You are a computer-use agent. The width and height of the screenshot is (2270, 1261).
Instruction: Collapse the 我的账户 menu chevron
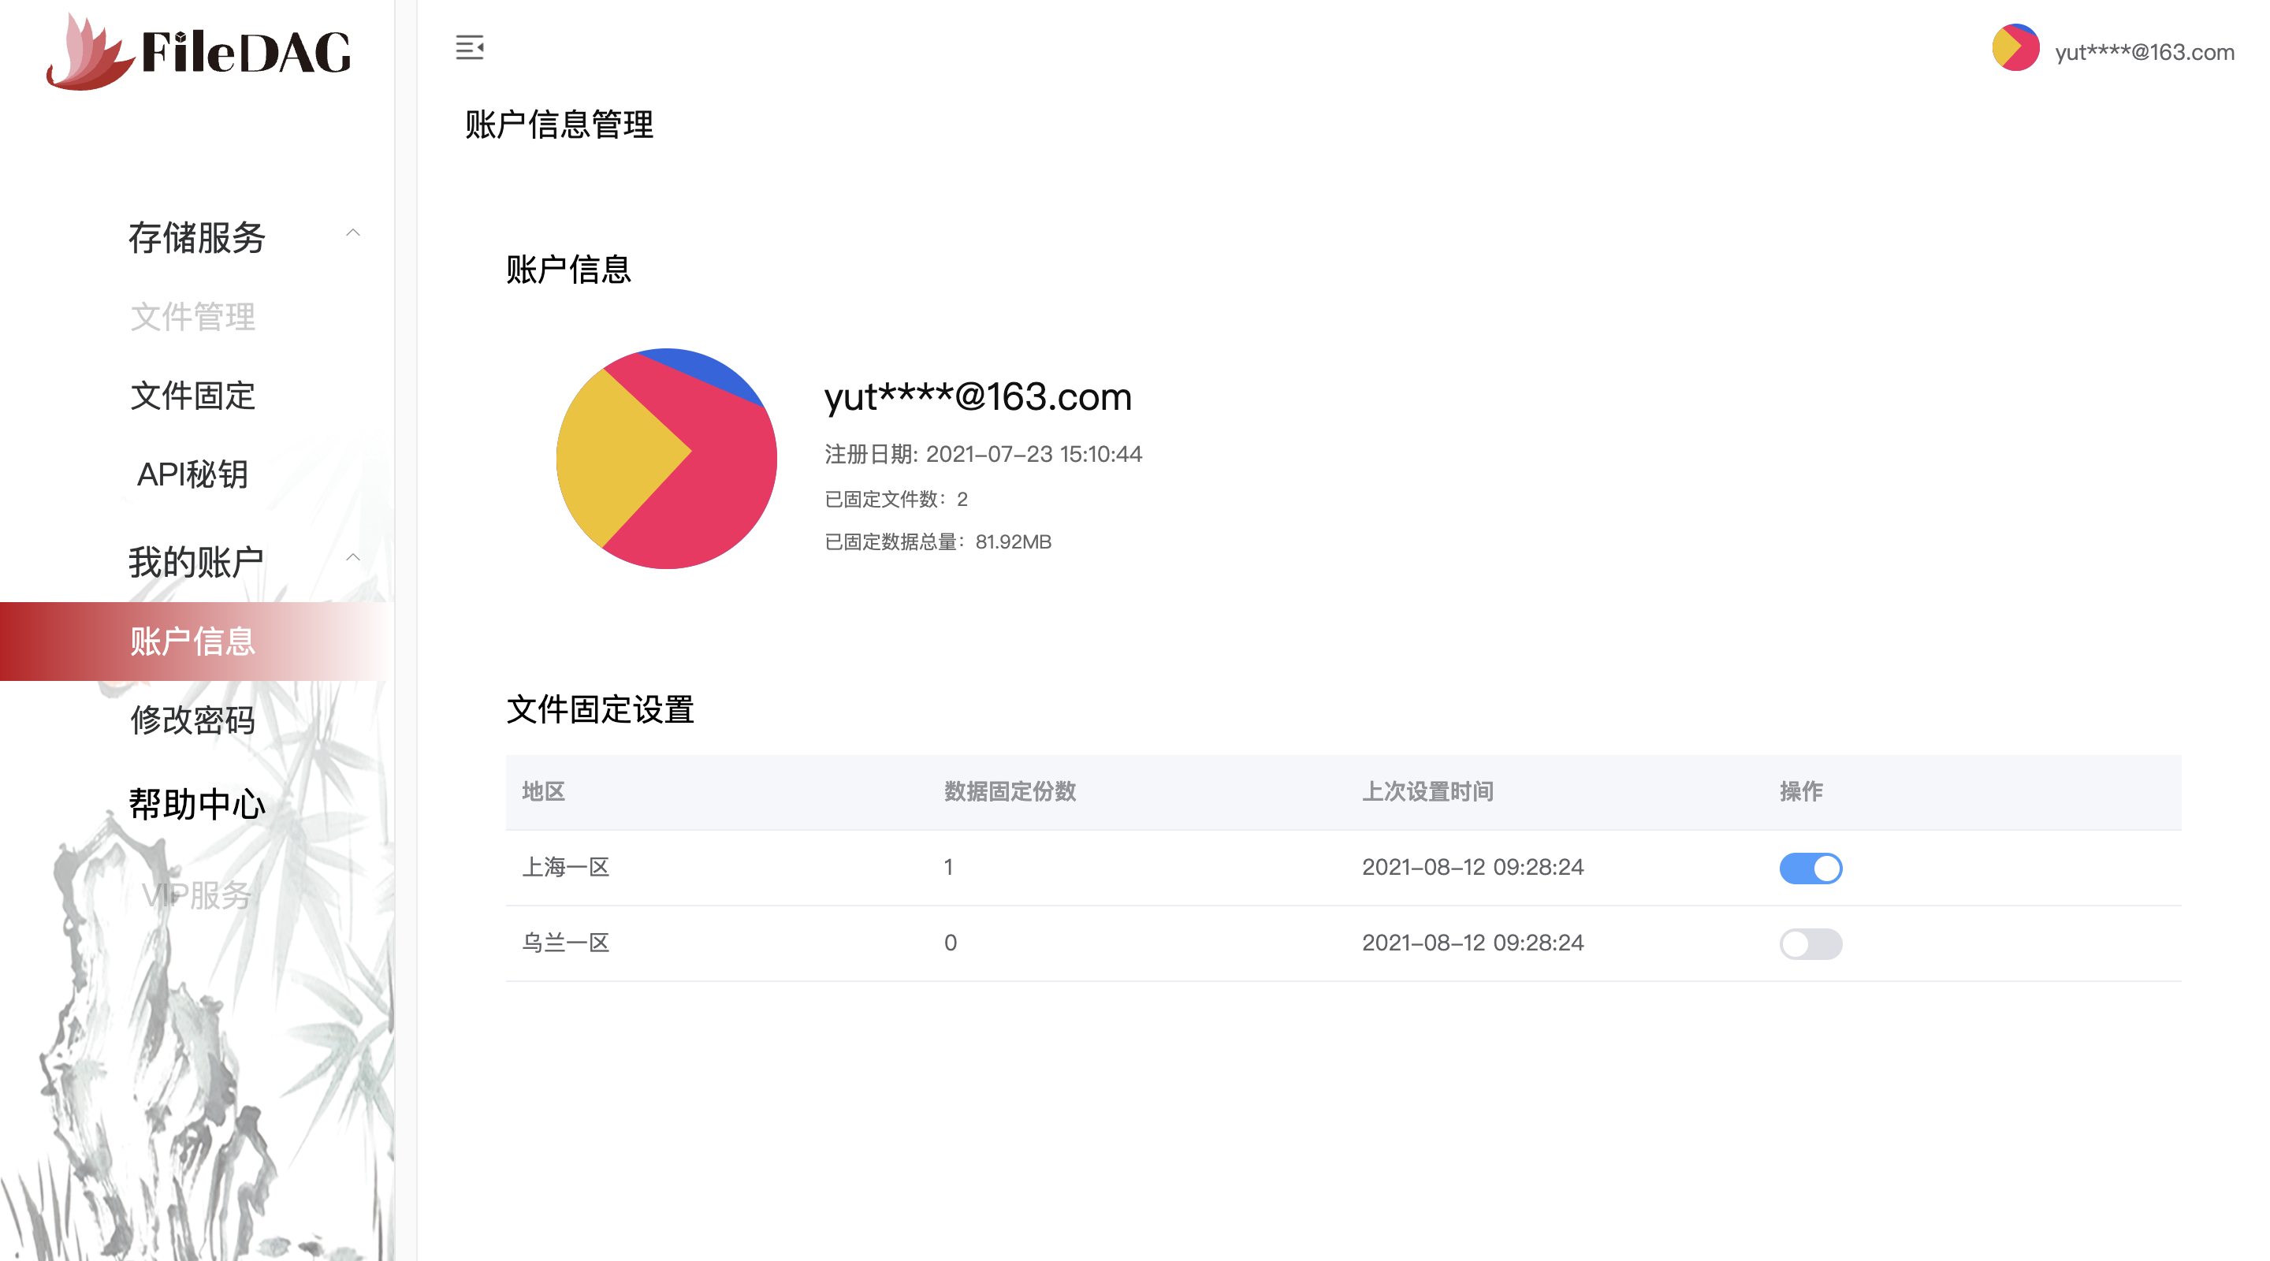coord(352,558)
